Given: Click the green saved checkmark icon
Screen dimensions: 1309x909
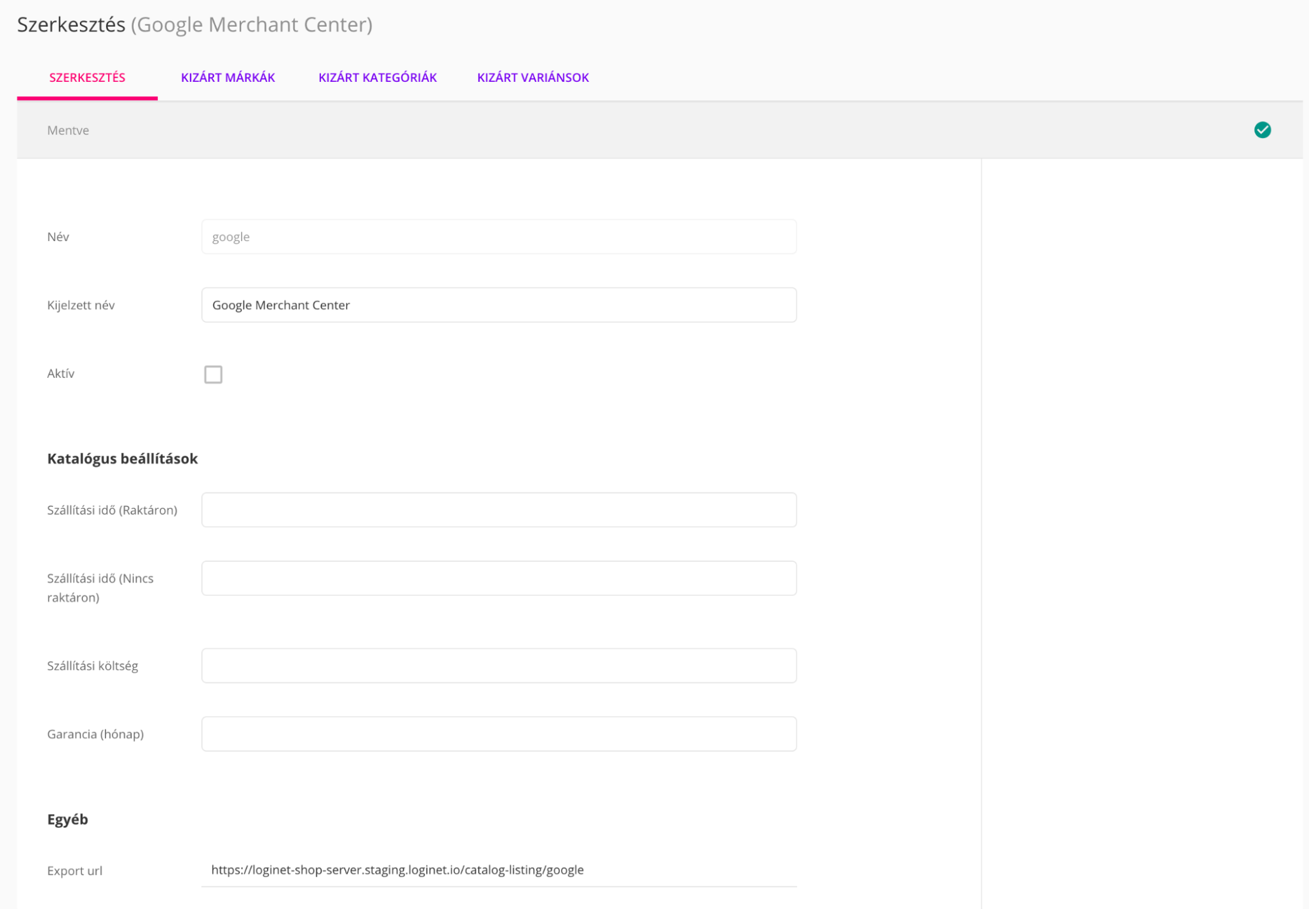Looking at the screenshot, I should 1262,130.
